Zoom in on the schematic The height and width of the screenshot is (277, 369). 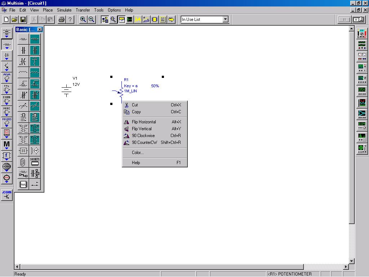(83, 19)
